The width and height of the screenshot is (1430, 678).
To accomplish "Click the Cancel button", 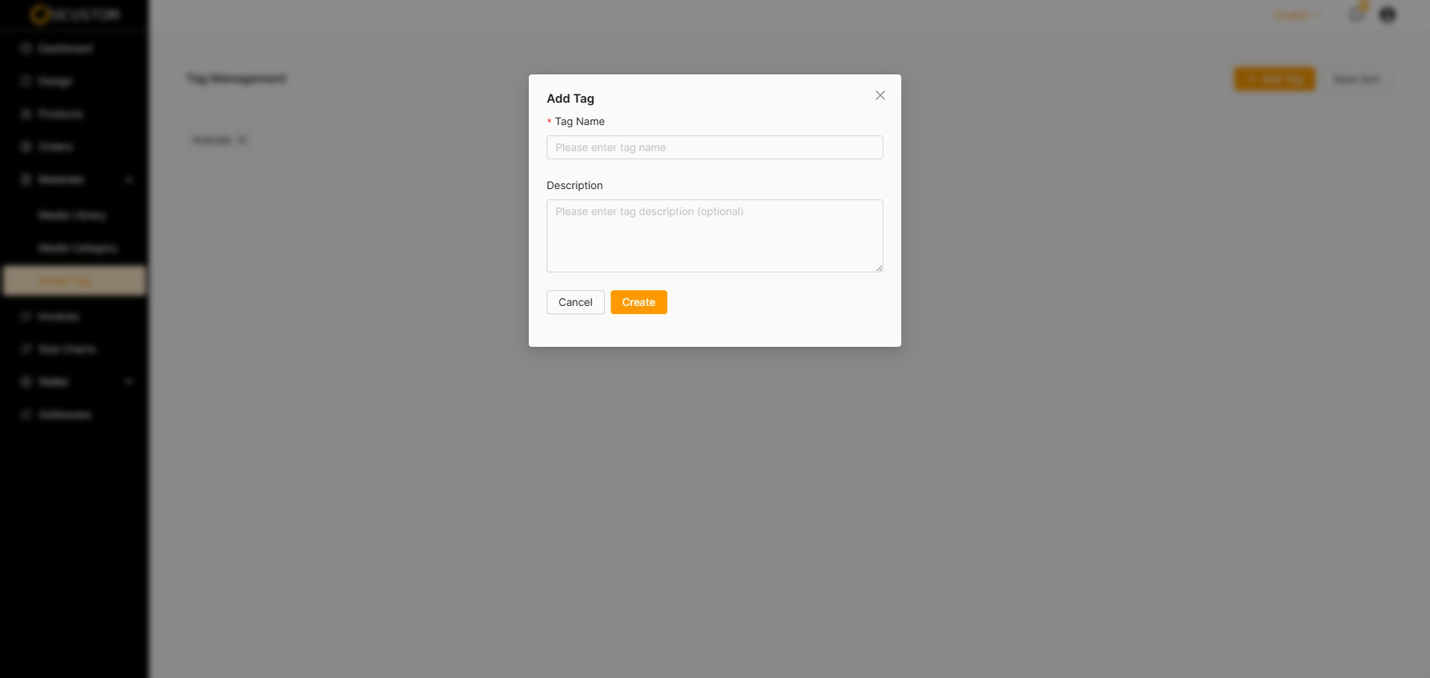I will pos(576,302).
